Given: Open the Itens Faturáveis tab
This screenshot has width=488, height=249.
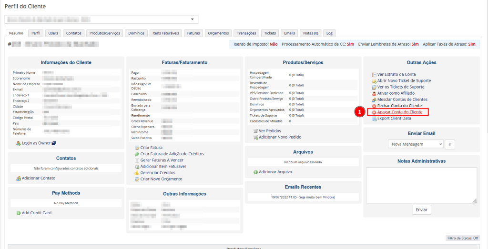Looking at the screenshot, I should pos(166,33).
